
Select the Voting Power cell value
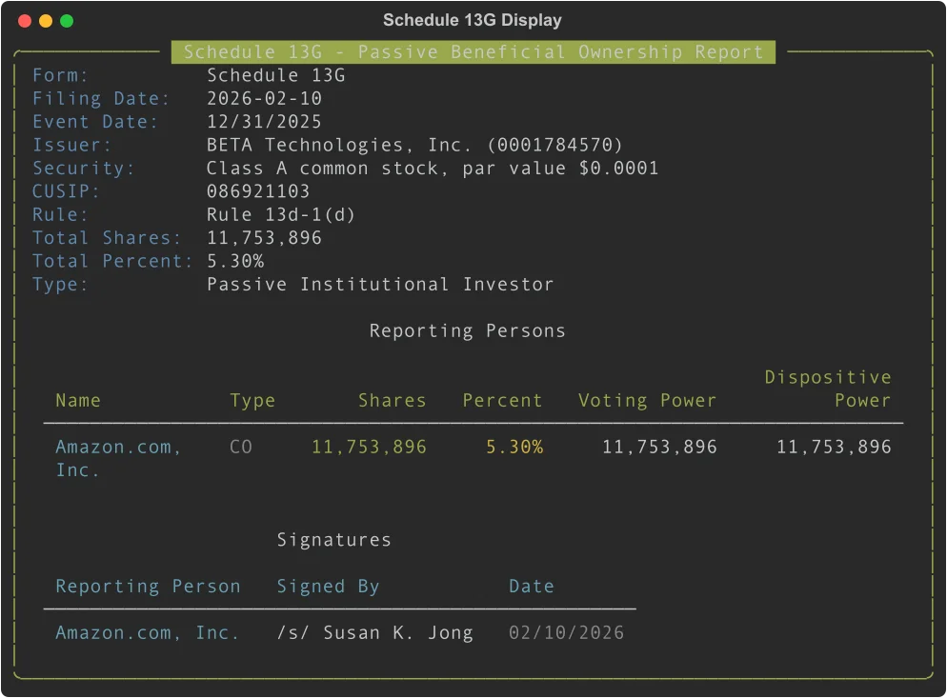click(x=659, y=447)
